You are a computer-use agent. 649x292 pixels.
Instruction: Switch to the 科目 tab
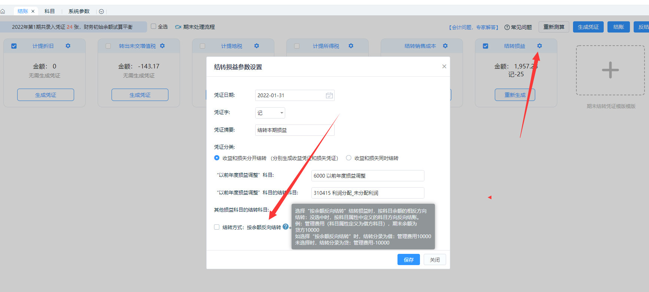[49, 11]
